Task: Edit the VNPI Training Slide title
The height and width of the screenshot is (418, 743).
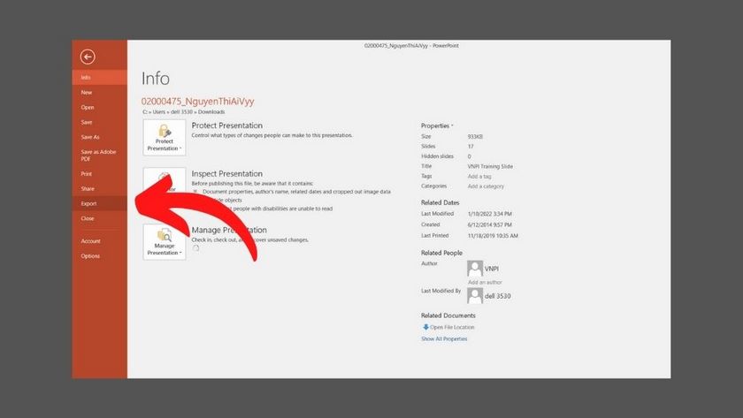Action: tap(490, 166)
